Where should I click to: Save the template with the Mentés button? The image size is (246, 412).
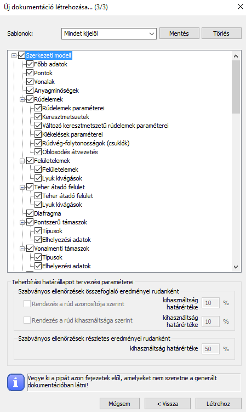pyautogui.click(x=179, y=33)
